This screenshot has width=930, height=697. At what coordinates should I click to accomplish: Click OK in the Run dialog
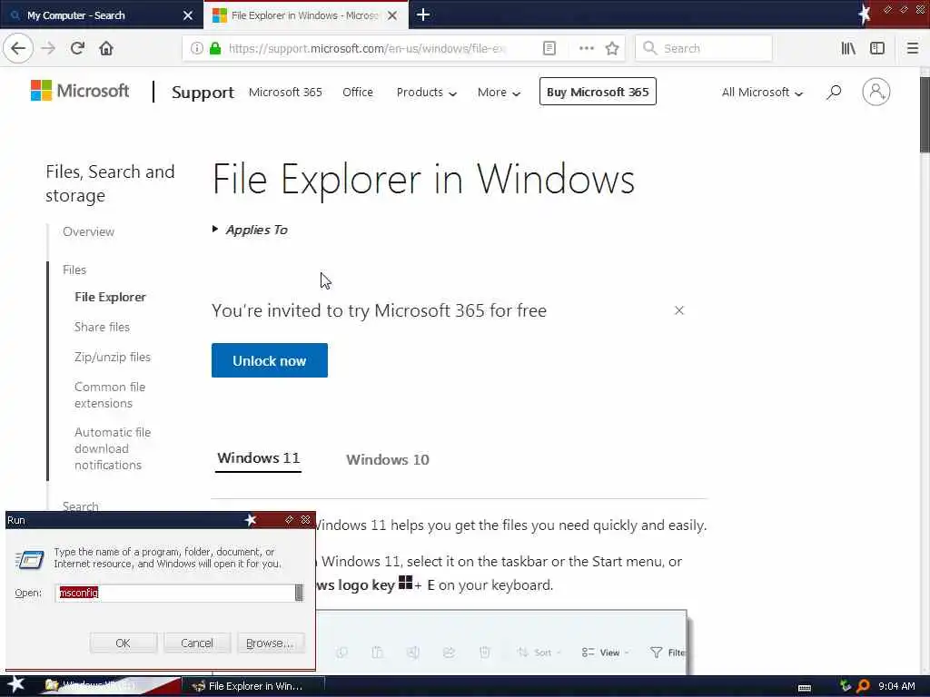[x=124, y=643]
